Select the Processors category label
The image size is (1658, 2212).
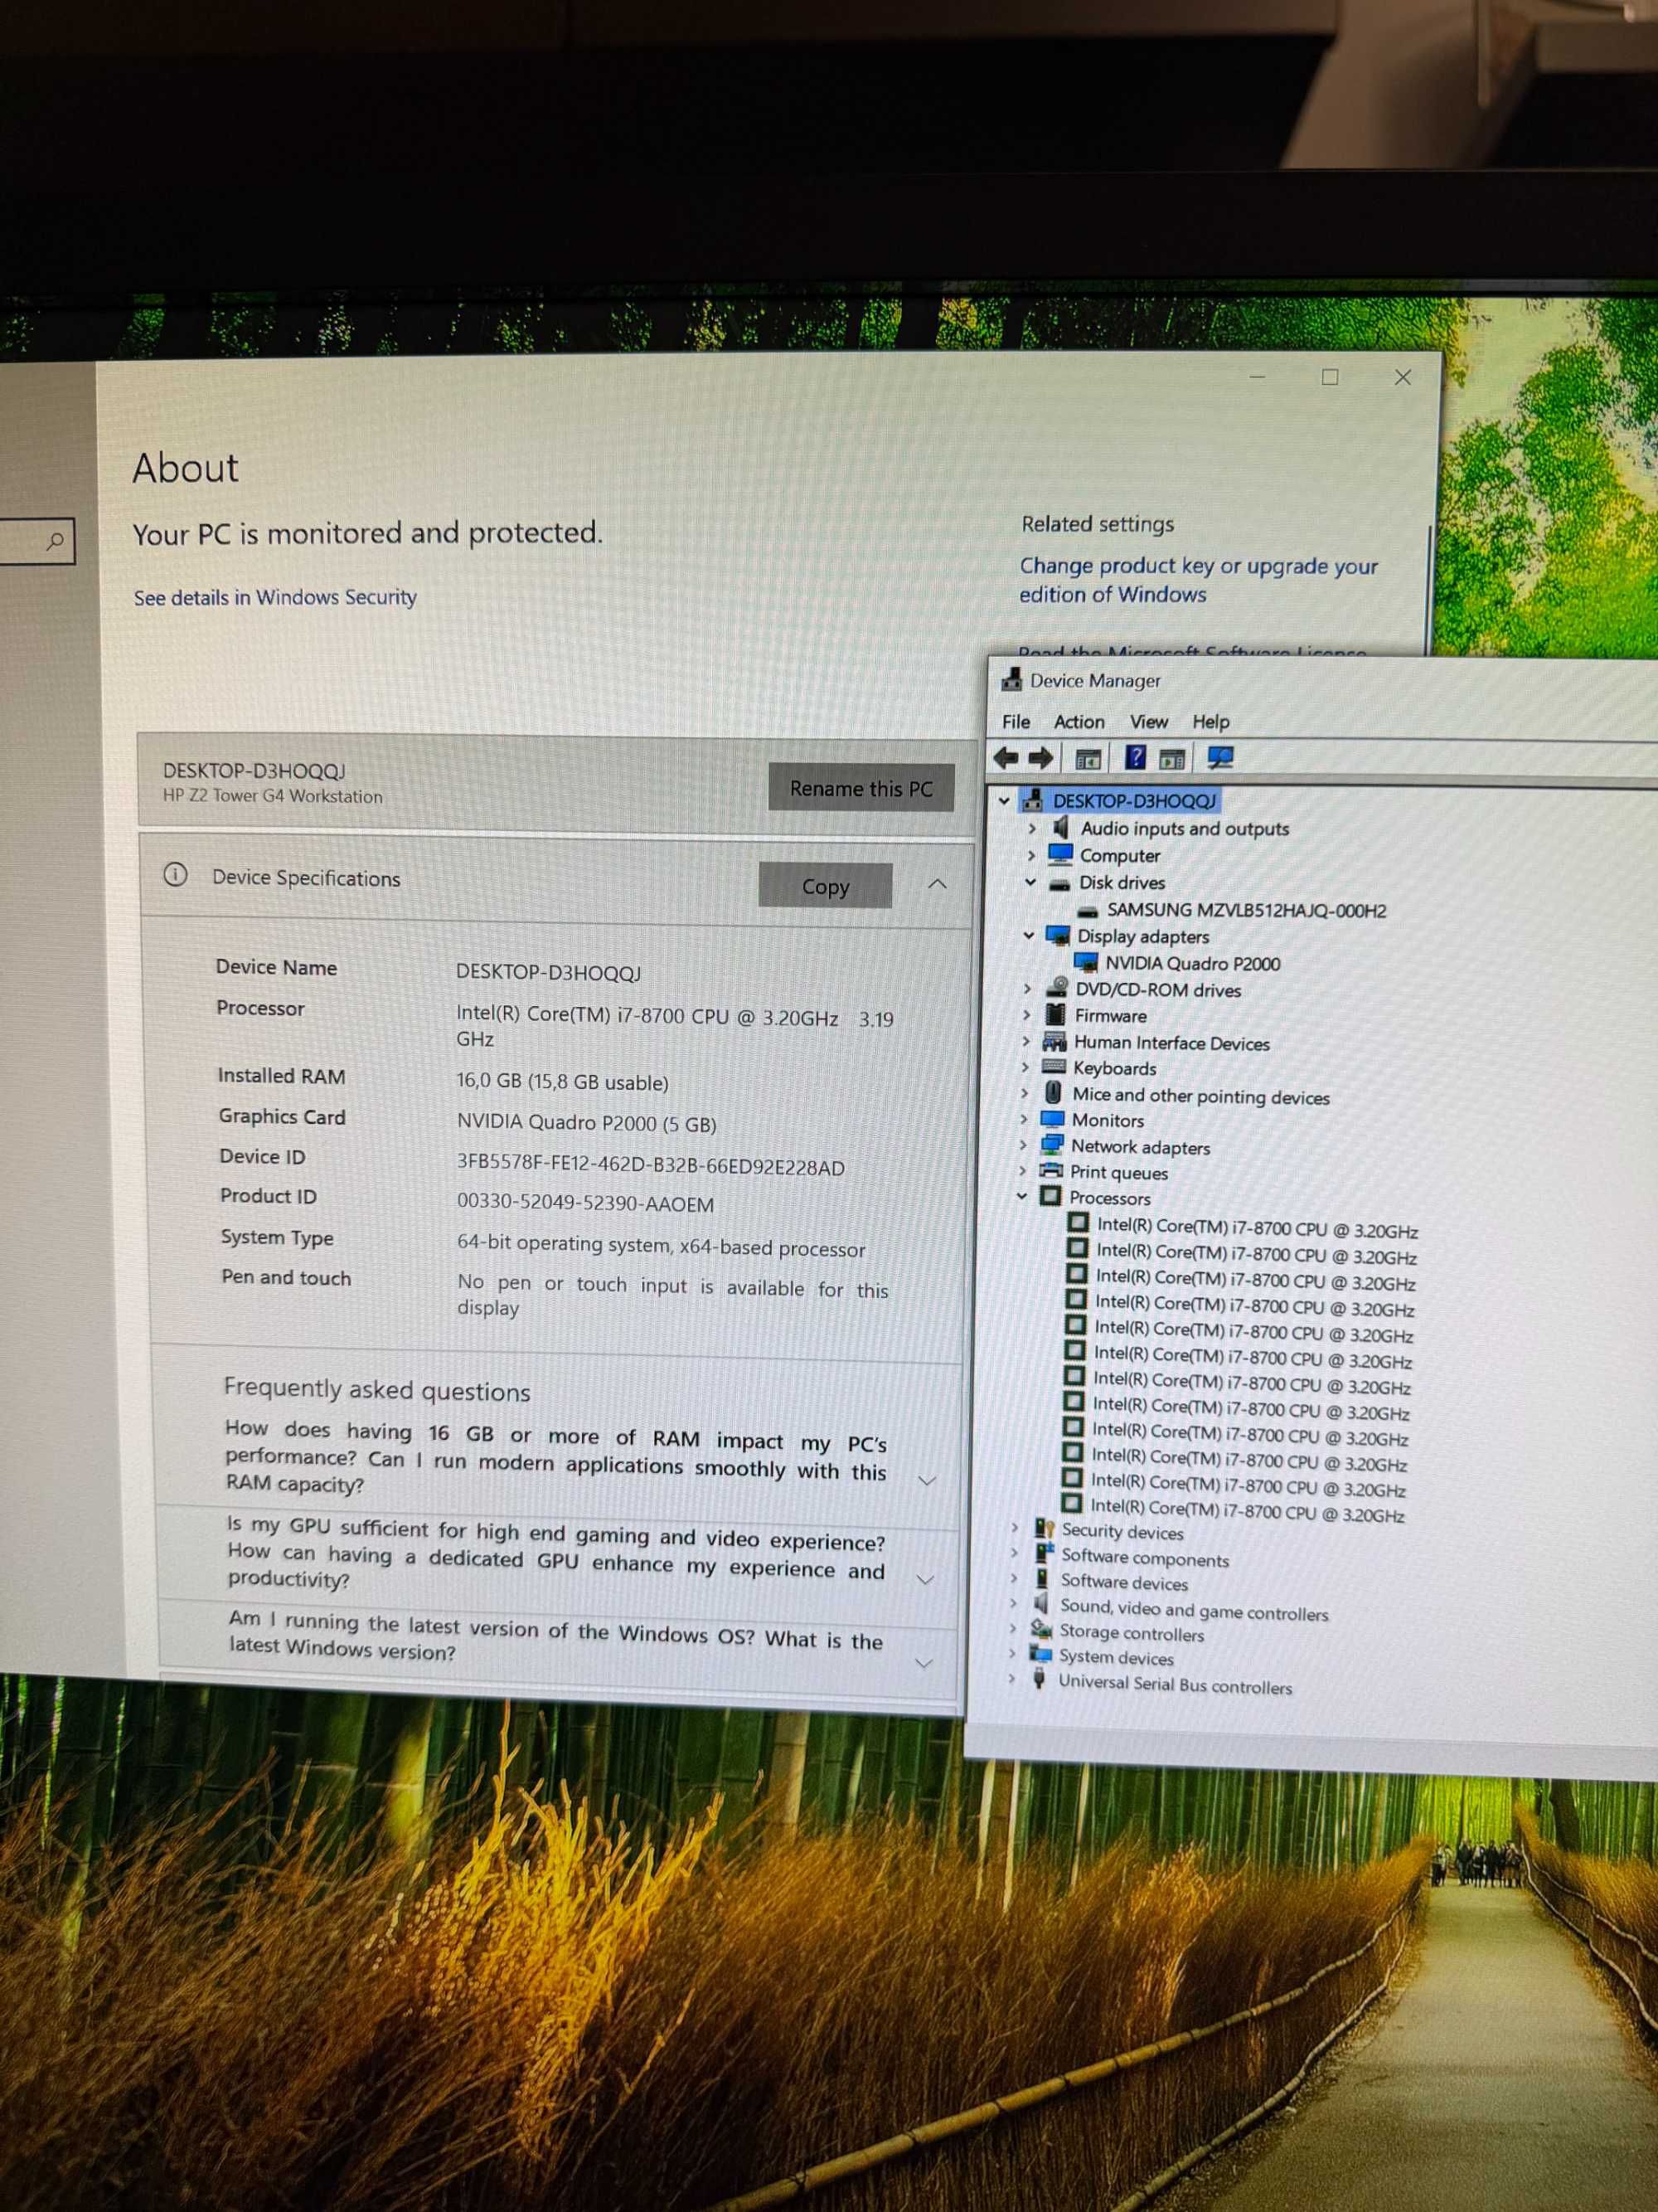pos(1109,1197)
